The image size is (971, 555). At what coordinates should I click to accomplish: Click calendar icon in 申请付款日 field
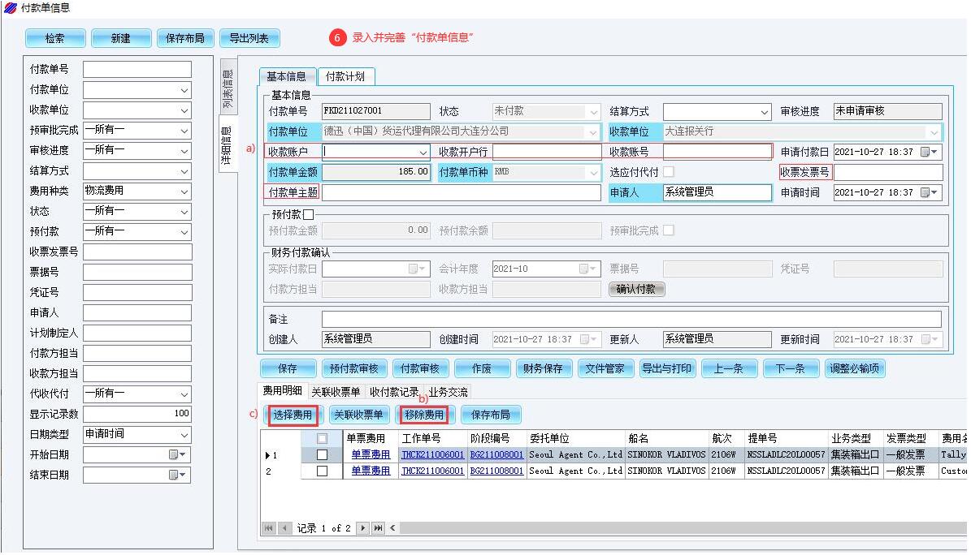(927, 152)
